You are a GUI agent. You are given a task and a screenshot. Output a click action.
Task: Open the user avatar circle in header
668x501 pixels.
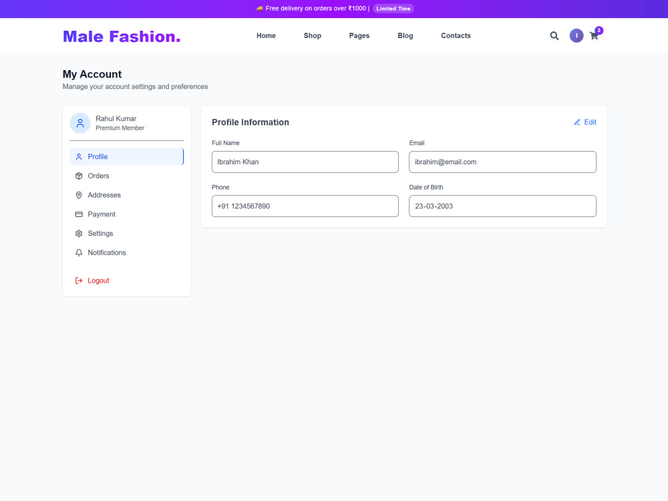(576, 36)
